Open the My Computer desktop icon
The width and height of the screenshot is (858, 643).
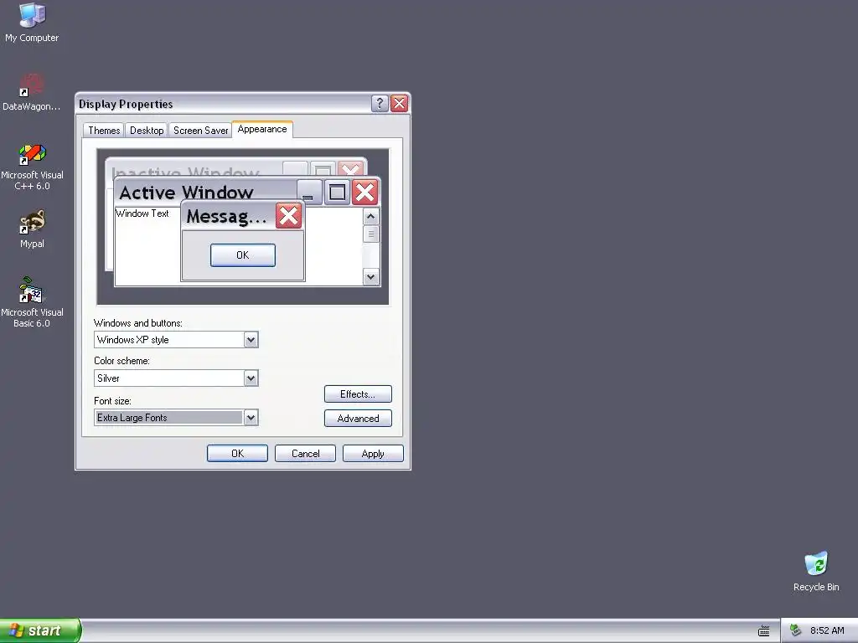32,23
